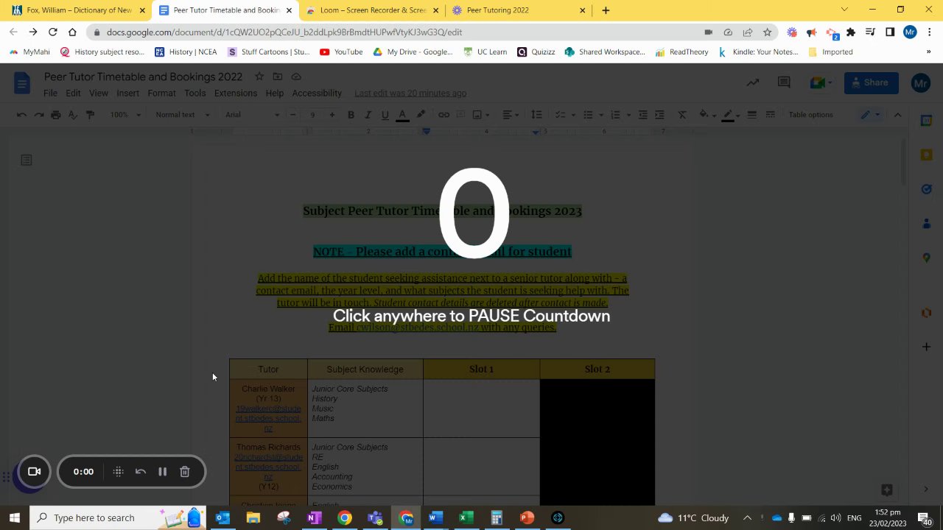Click the Table options button

click(x=810, y=115)
